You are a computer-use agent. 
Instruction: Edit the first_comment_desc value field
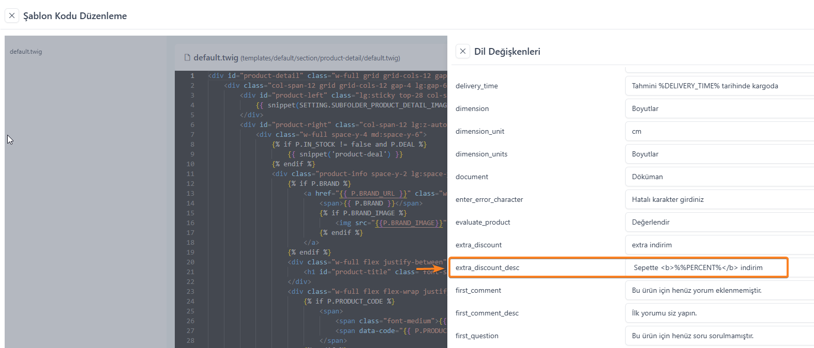click(x=719, y=313)
